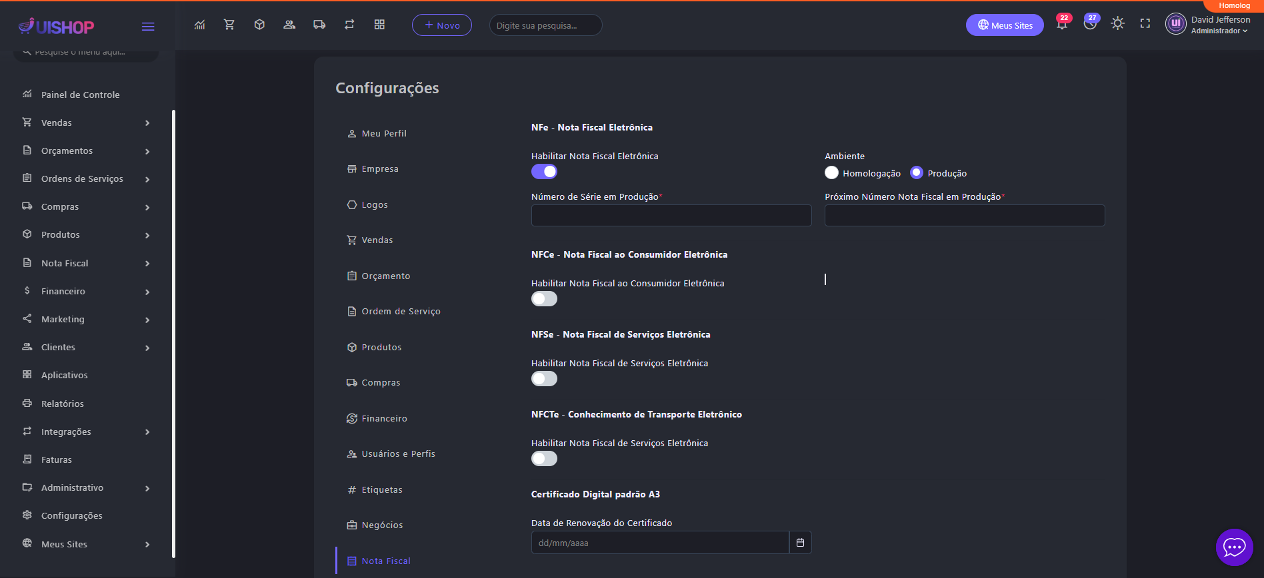1264x578 pixels.
Task: Go to Usuários e Perfis settings
Action: pyautogui.click(x=397, y=454)
